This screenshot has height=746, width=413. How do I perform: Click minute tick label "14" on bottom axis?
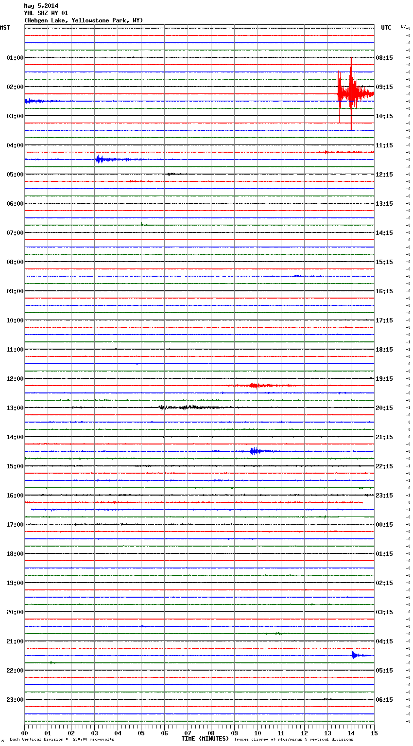tap(351, 733)
